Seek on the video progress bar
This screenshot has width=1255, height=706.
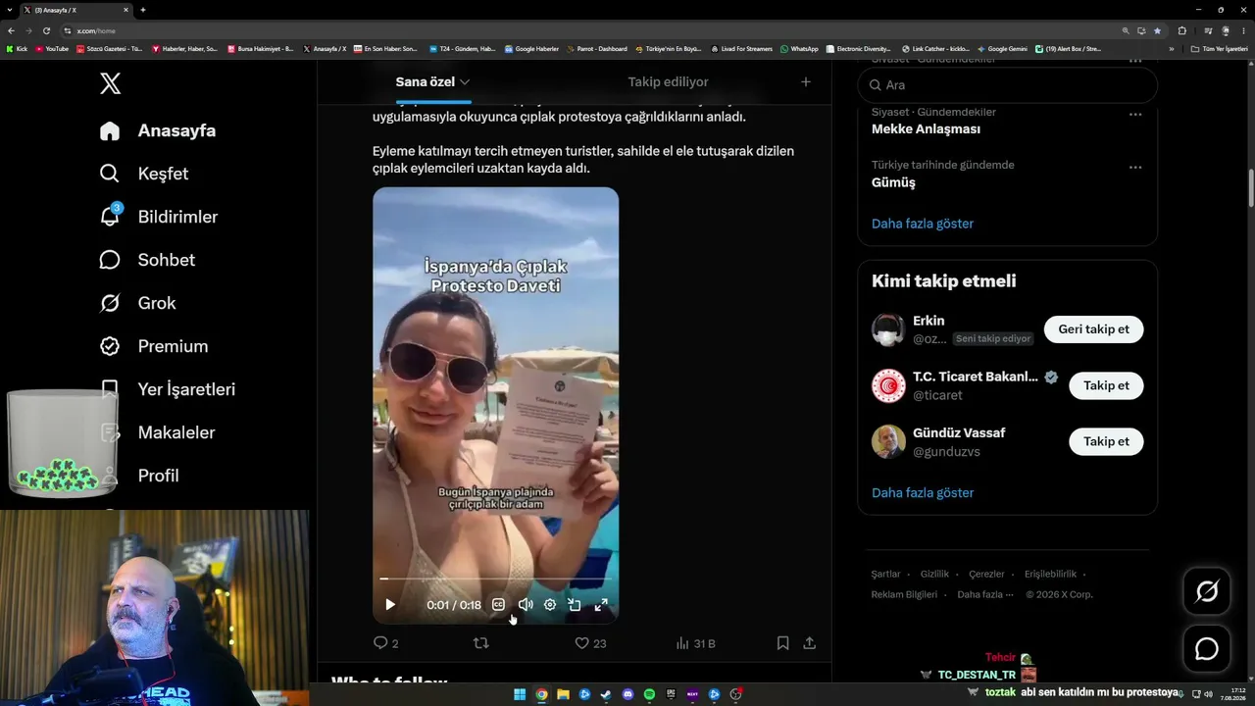coord(495,579)
